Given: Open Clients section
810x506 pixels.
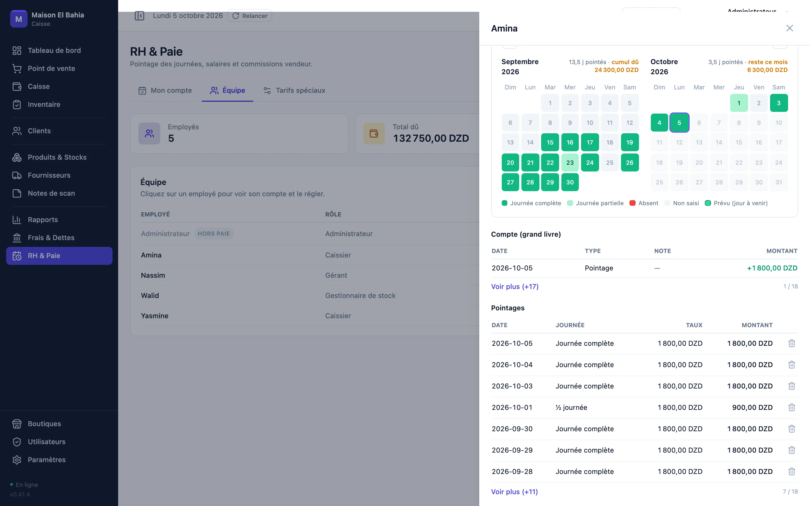Looking at the screenshot, I should click(x=59, y=131).
